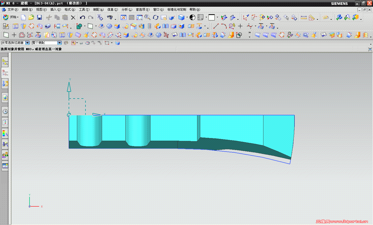Select the Rotate view tool
Screen dimensions: 373x225
(x=155, y=17)
